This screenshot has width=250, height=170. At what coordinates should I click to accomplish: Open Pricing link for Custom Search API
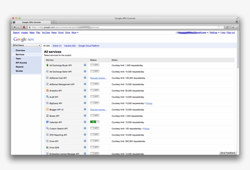tap(146, 129)
